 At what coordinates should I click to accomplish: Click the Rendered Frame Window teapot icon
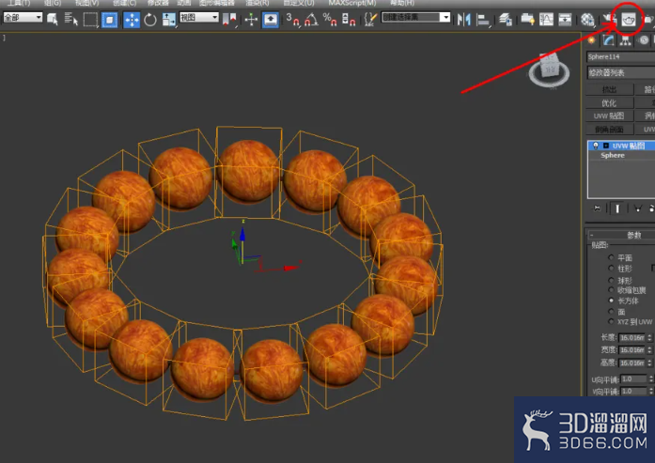coord(628,19)
